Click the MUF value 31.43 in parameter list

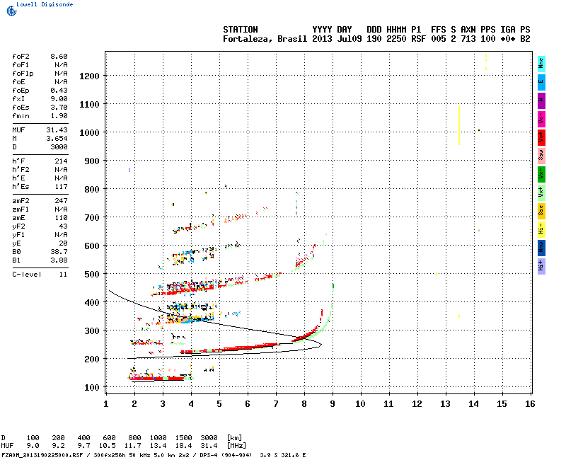[x=57, y=130]
